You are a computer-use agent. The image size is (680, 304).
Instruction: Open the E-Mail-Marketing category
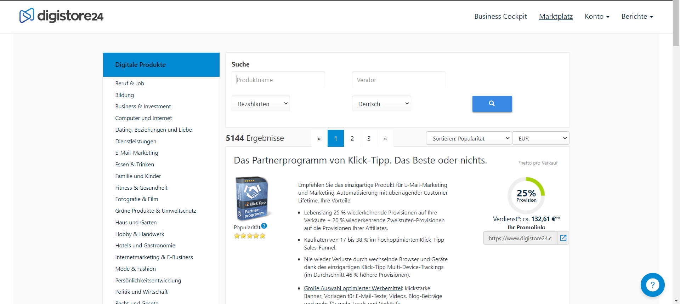coord(137,153)
